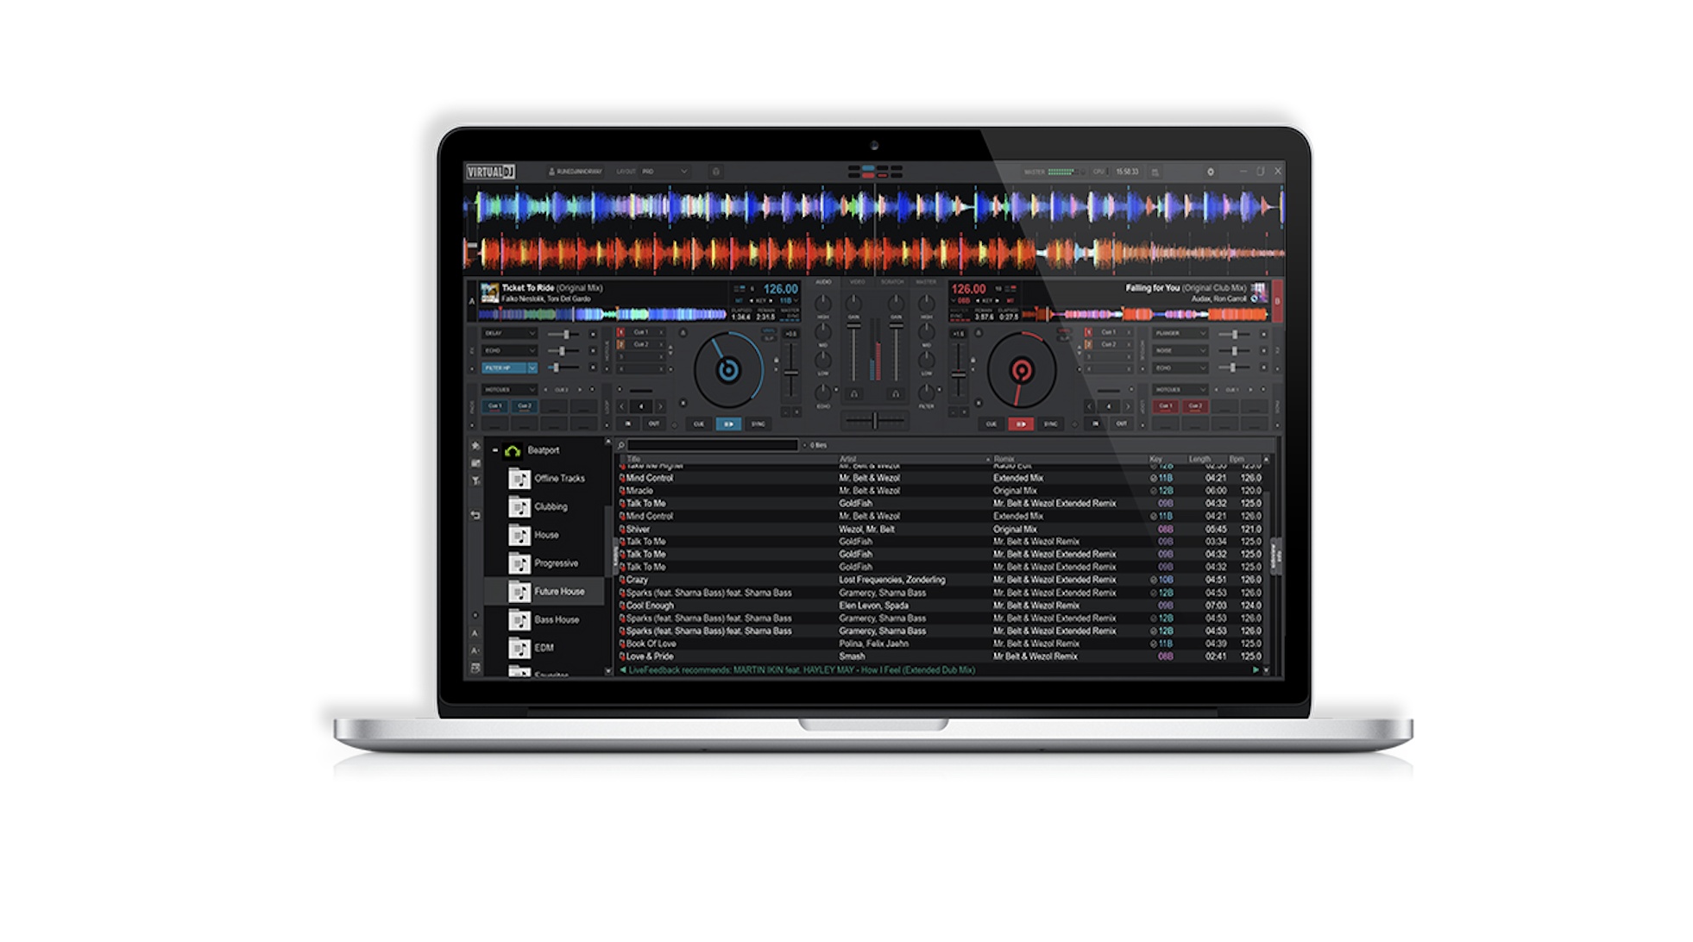Select the Beatport source in the sidebar

coord(544,450)
